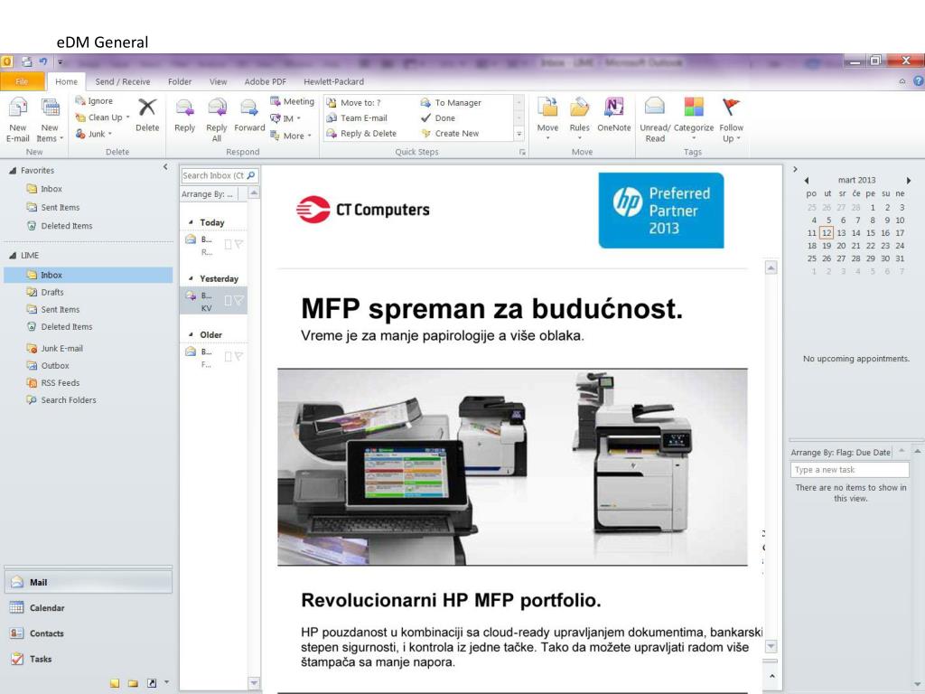Viewport: 925px width, 694px height.
Task: Open the Calendar navigation pane
Action: [46, 608]
